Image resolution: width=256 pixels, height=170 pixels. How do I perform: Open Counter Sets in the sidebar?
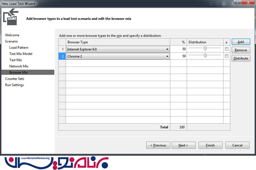pos(14,79)
